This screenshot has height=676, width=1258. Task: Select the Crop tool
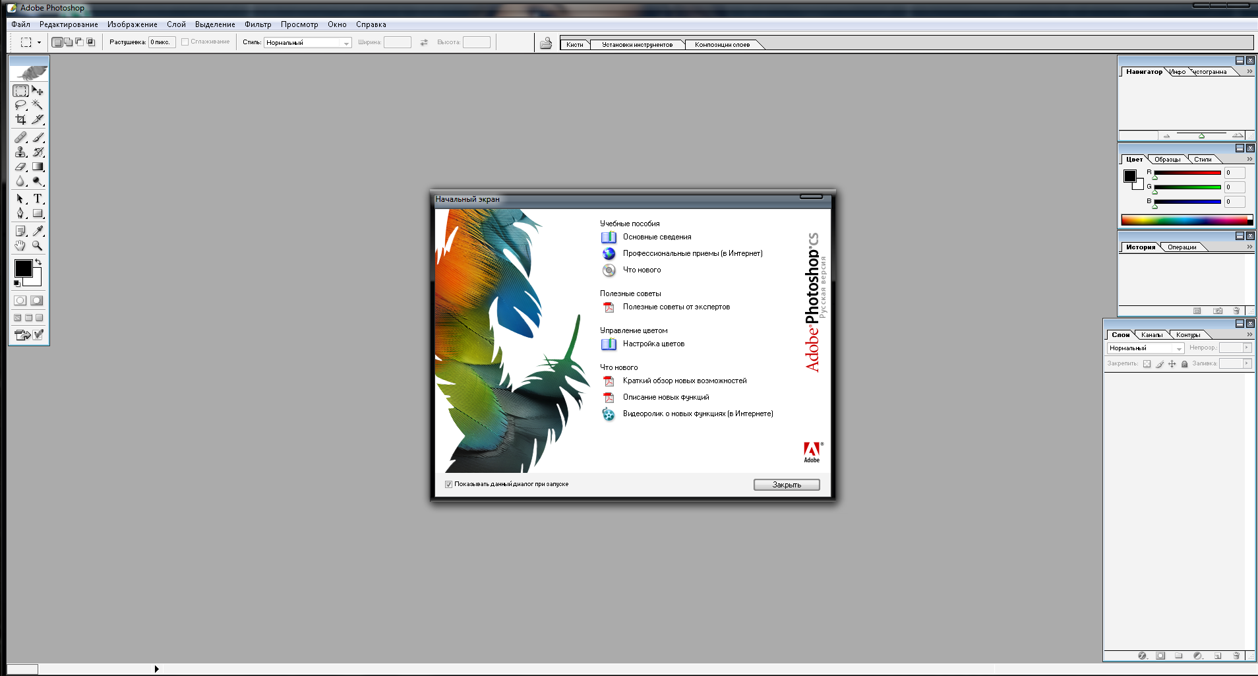pos(20,119)
